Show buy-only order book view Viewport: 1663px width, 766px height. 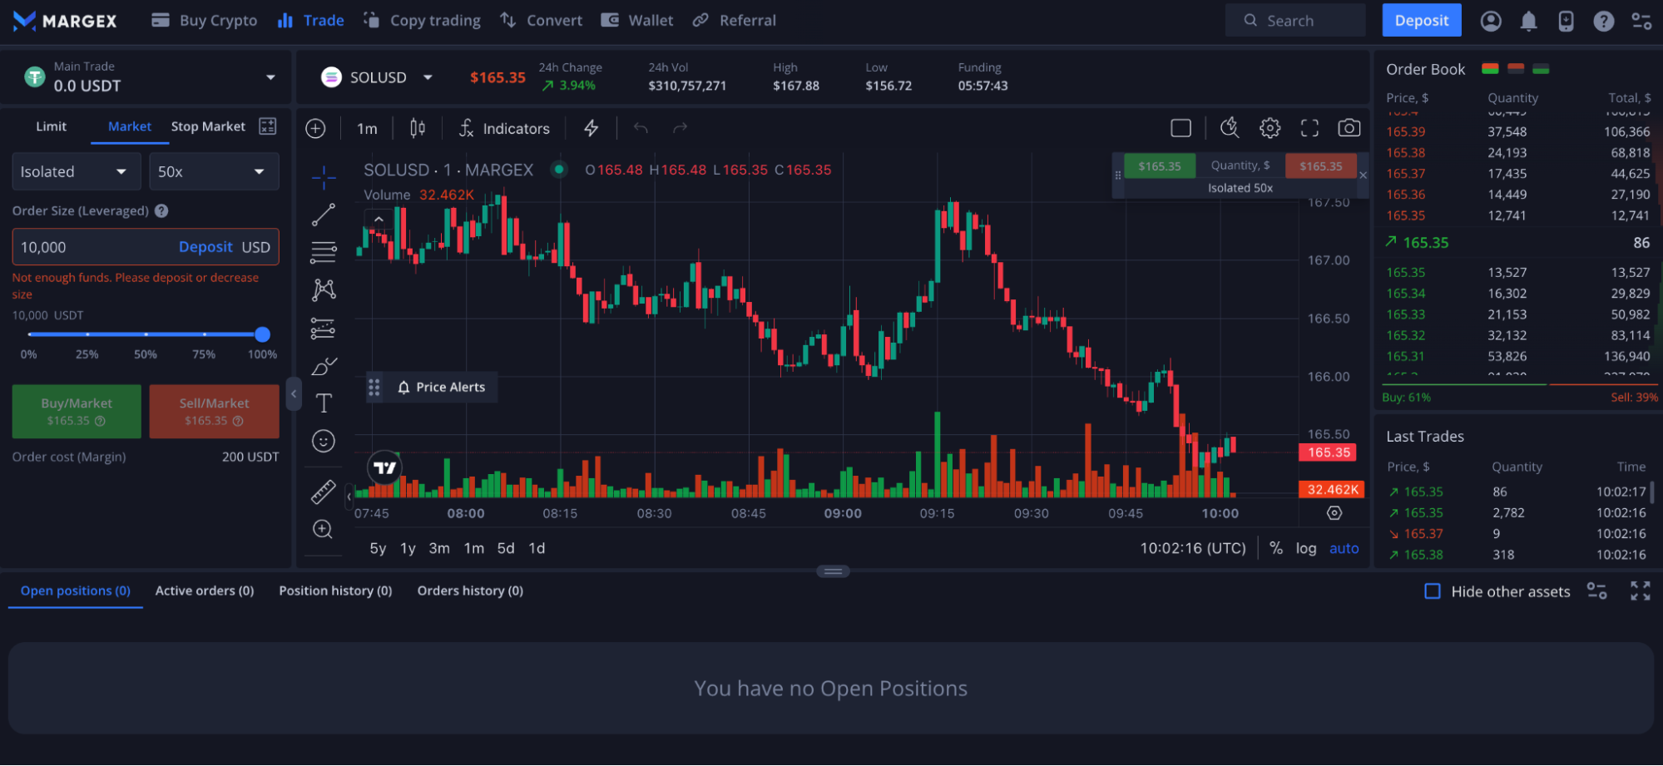pos(1541,69)
